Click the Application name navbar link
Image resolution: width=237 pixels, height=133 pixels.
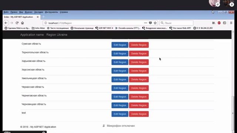point(32,35)
